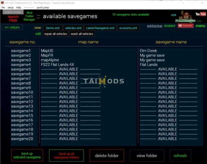Click the mapAlpine map name
The height and width of the screenshot is (164, 207).
tap(50, 60)
